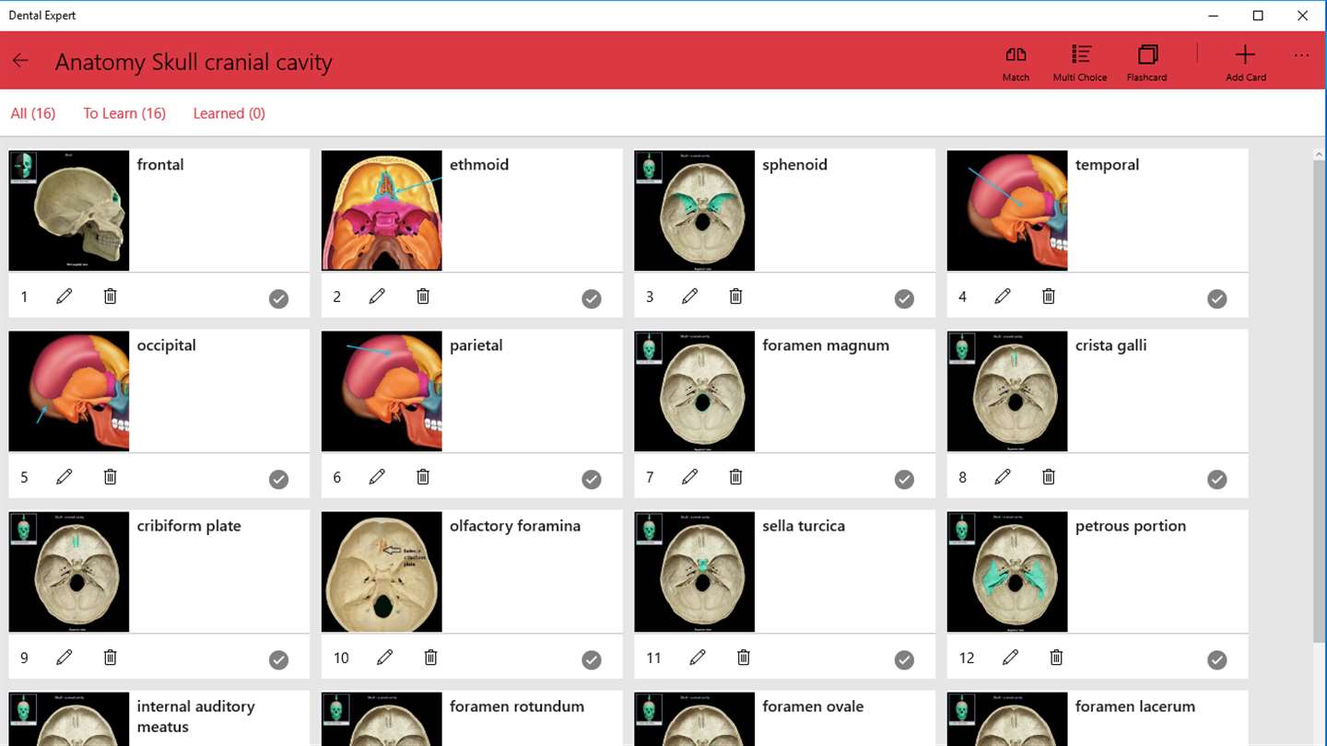
Task: Mark the petrous portion card as learned
Action: (1217, 659)
